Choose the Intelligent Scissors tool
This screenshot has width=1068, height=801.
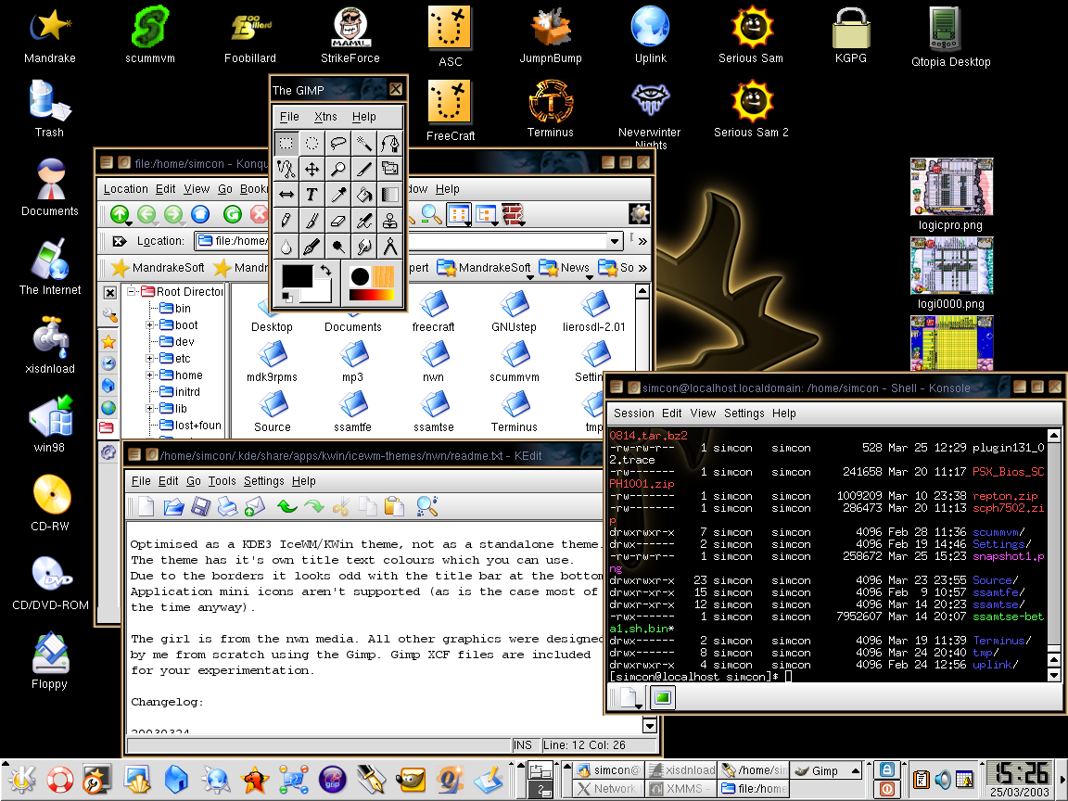[x=286, y=169]
